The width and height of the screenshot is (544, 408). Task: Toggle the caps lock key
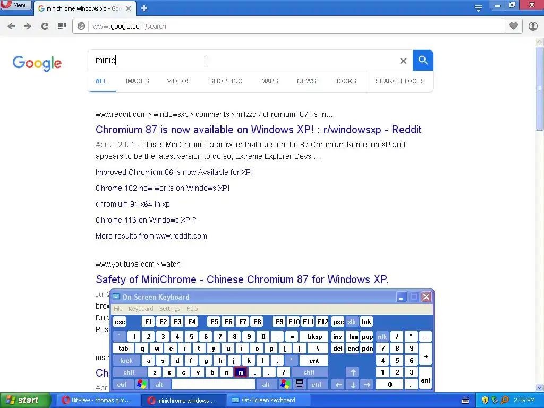(x=126, y=361)
